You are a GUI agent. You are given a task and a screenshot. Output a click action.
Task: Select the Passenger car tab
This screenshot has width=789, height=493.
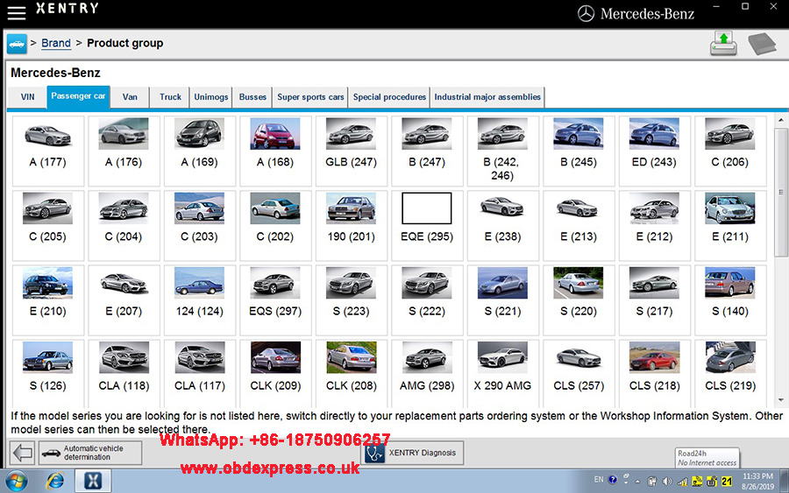(78, 96)
